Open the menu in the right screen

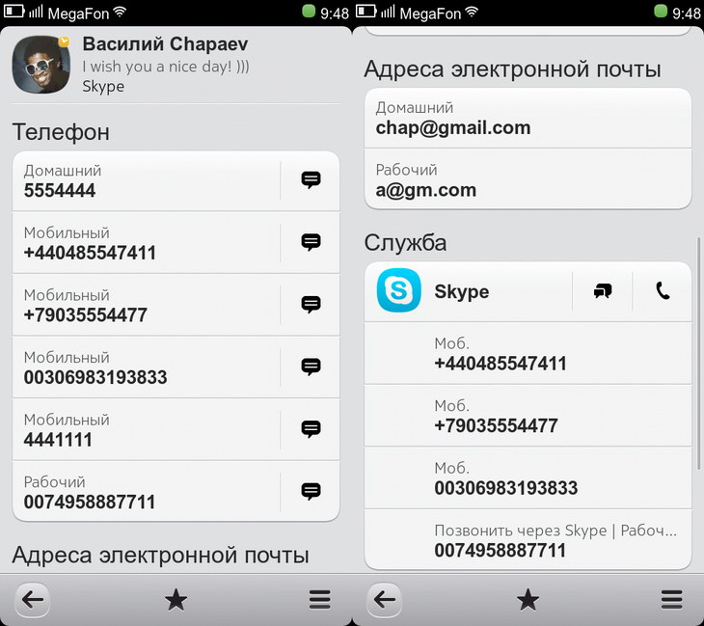tap(671, 600)
